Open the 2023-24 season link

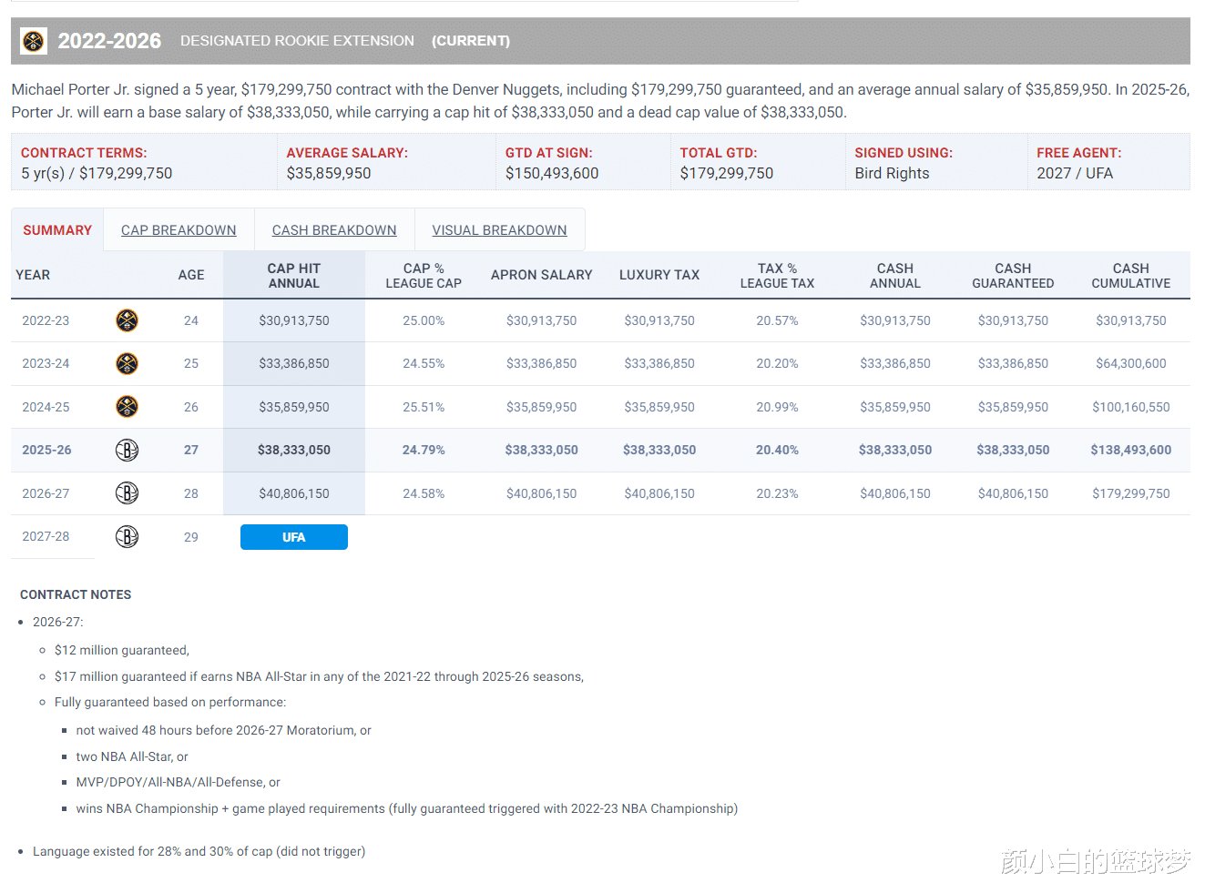point(46,363)
